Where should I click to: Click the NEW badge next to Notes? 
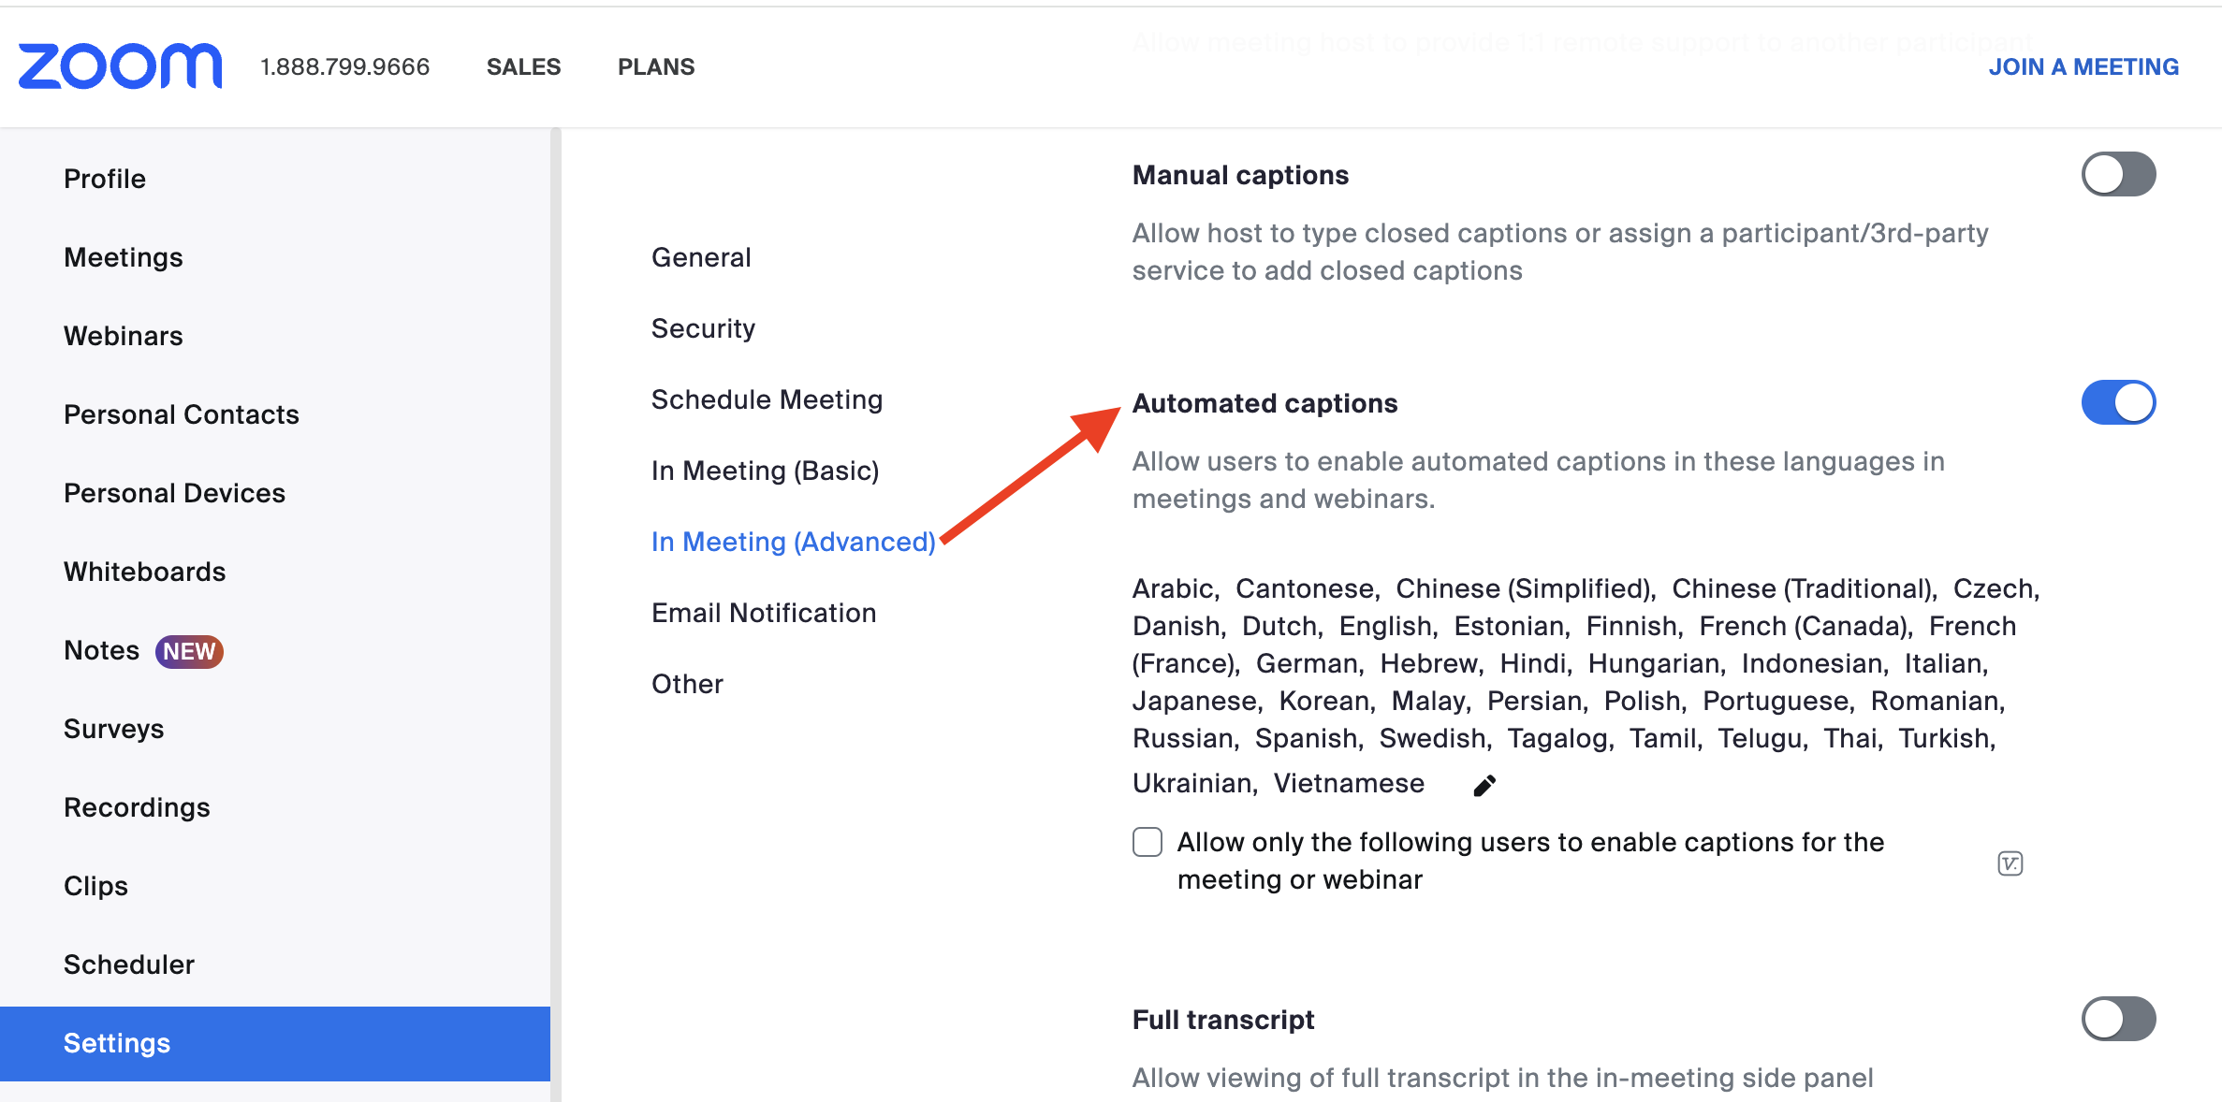pos(189,651)
